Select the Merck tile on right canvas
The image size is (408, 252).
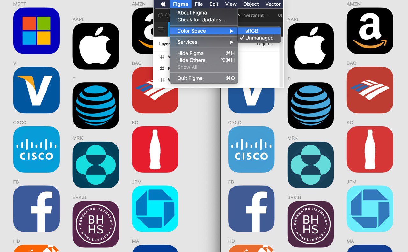pyautogui.click(x=310, y=165)
